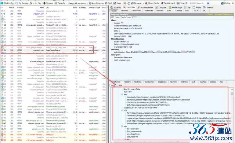This screenshot has width=235, height=143.
Task: Select the response Transformer tab
Action: click(x=116, y=82)
